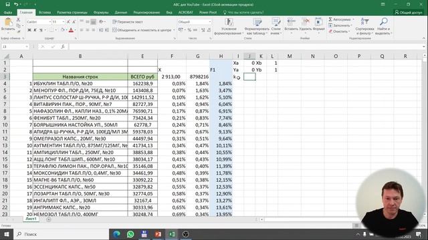Toggle top vertical alignment
Image resolution: width=428 pixels, height=240 pixels.
(82, 22)
